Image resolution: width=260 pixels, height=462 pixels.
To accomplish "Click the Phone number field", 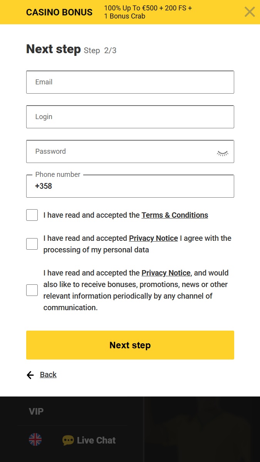I will point(130,186).
